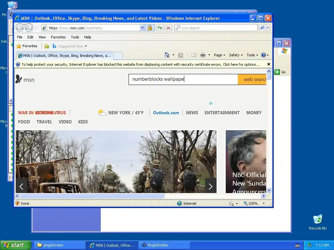Open the File menu
The width and height of the screenshot is (334, 250).
click(x=20, y=37)
